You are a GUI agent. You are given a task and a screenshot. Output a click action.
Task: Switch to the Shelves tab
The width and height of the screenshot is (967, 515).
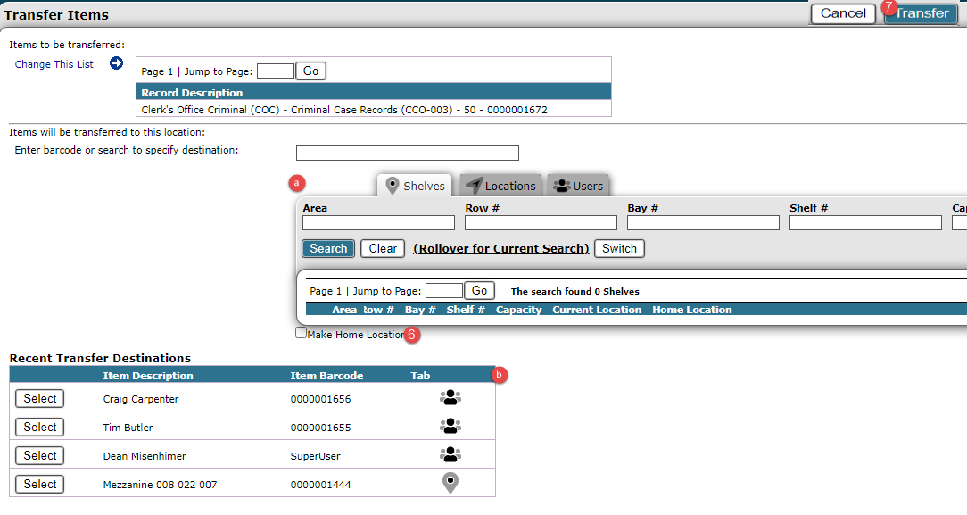(415, 186)
